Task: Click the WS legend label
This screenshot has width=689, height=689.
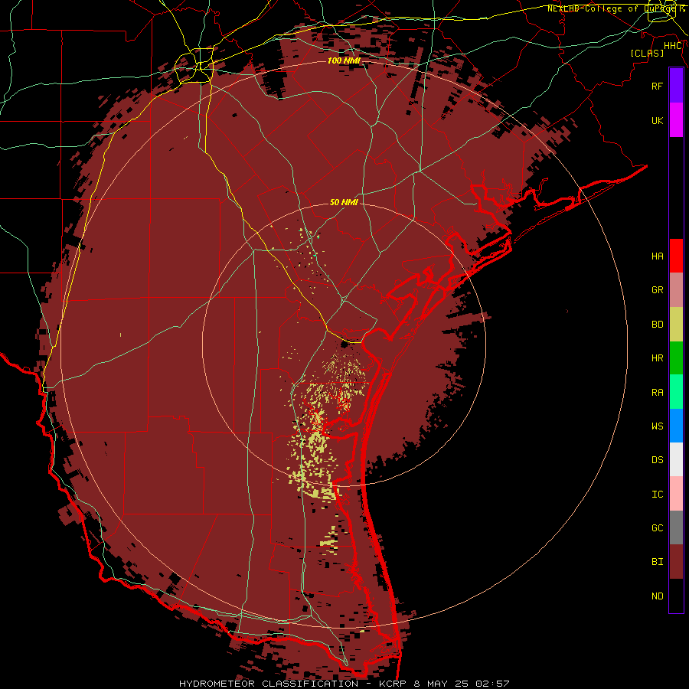Action: (658, 426)
